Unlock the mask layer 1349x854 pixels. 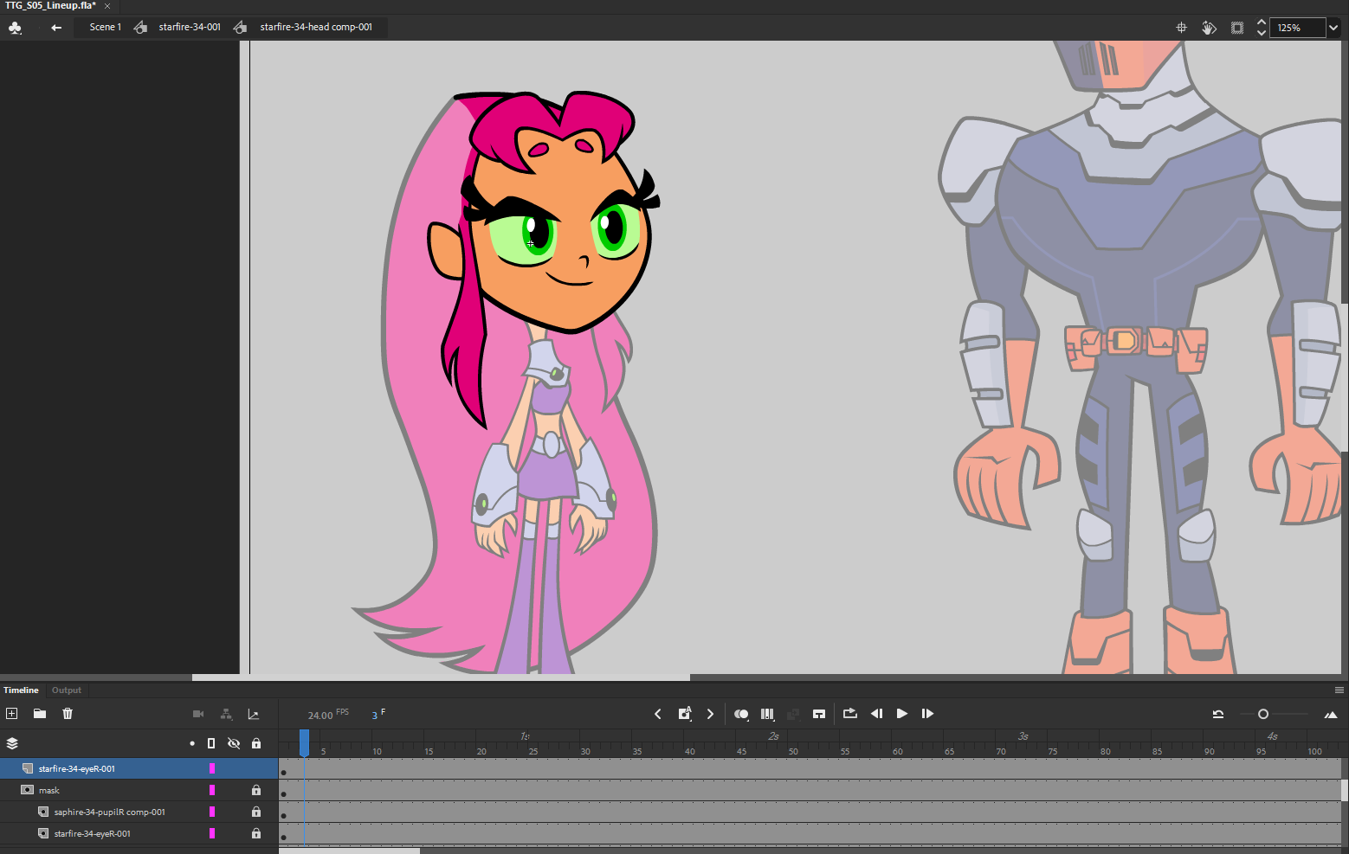point(256,790)
